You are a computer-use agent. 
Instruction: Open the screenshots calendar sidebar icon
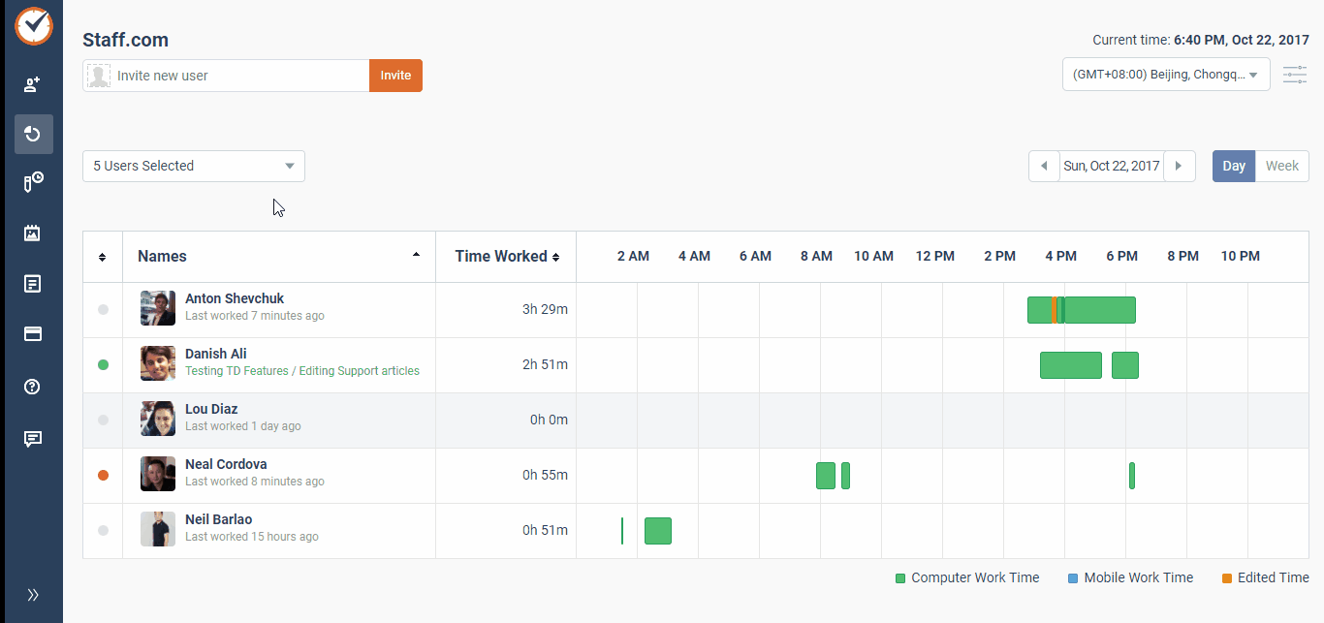click(x=32, y=233)
